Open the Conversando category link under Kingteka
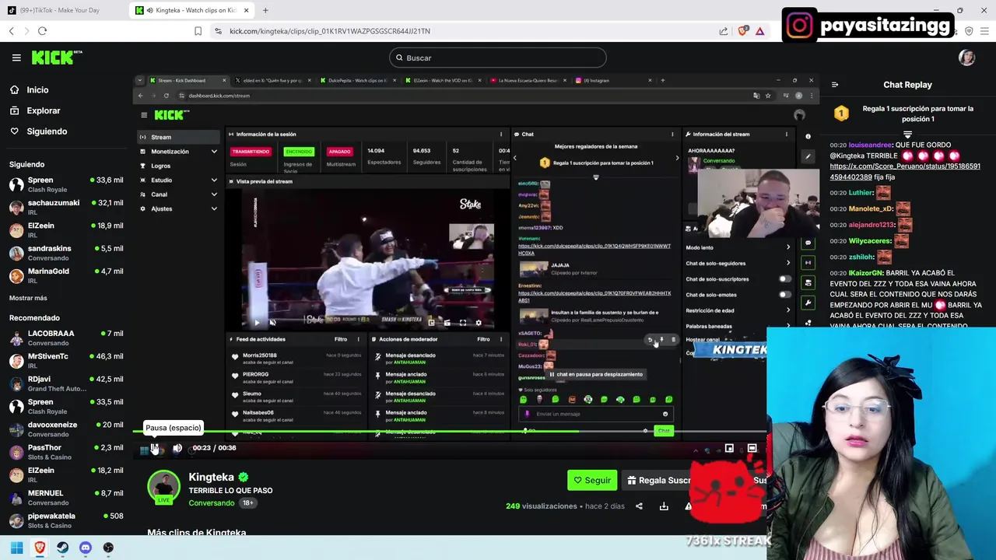 pos(211,503)
